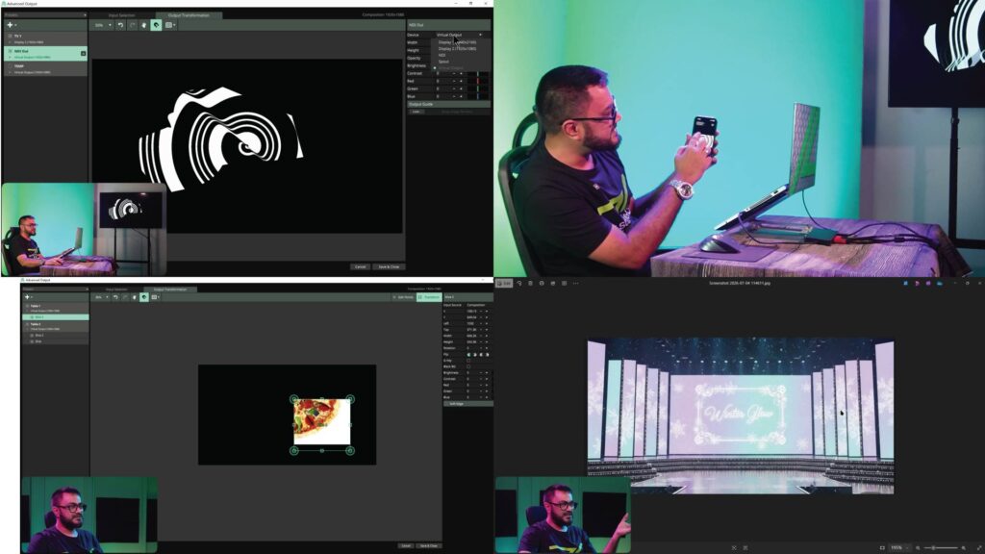Select the hand pan tool in top toolbar

(x=144, y=25)
